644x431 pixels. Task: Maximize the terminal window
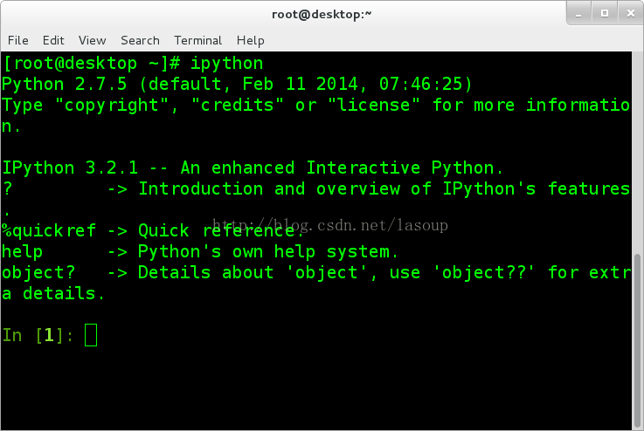point(603,13)
